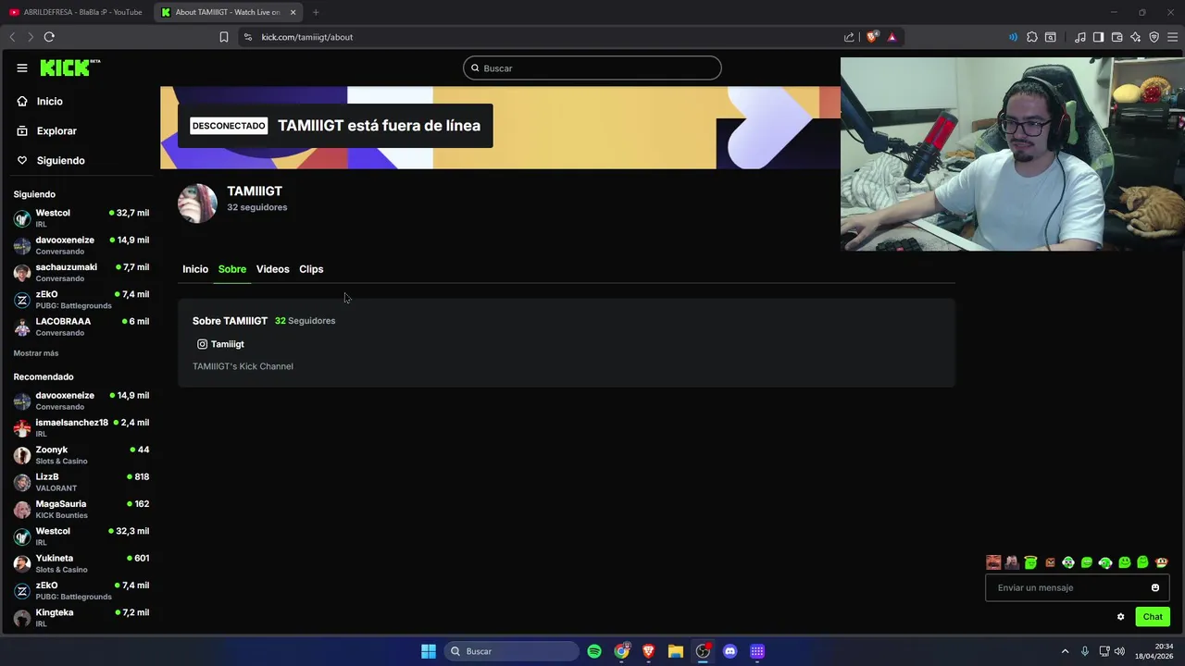1185x666 pixels.
Task: Open the Tamiiigt Instagram link
Action: coord(220,344)
